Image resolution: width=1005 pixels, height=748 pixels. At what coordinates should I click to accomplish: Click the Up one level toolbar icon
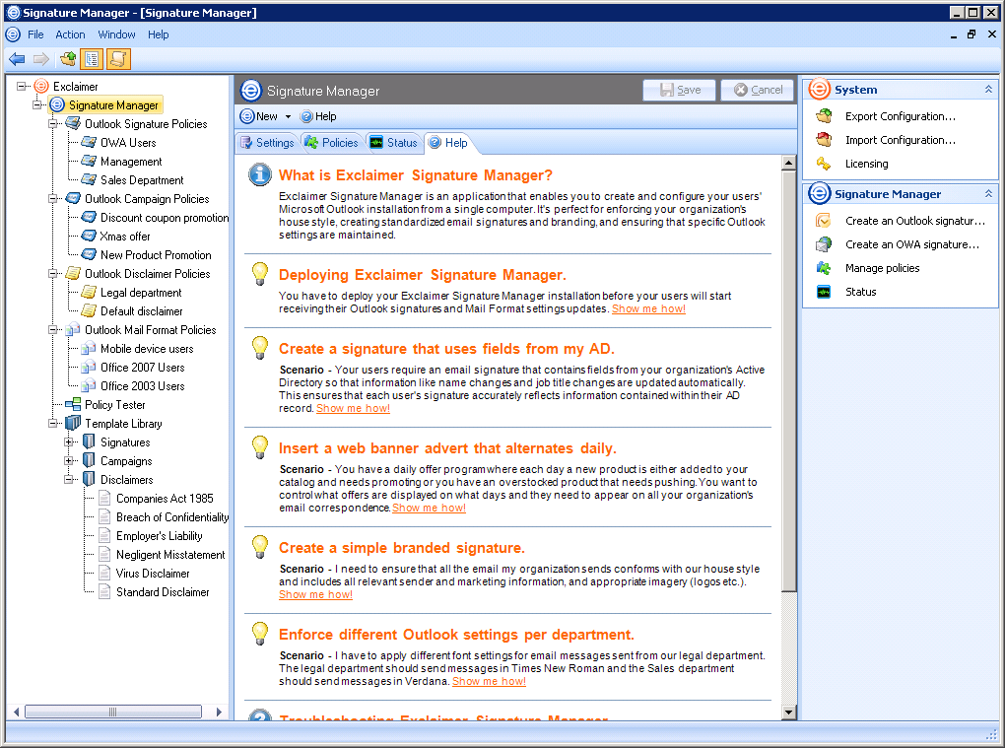point(68,59)
